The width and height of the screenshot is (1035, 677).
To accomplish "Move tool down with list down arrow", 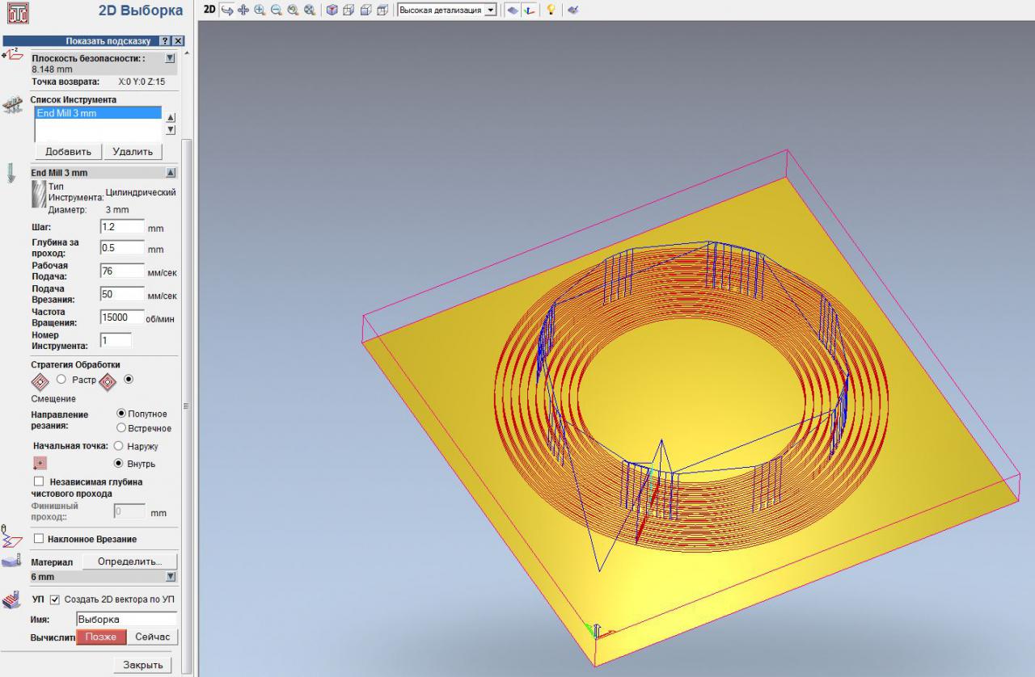I will coord(170,129).
